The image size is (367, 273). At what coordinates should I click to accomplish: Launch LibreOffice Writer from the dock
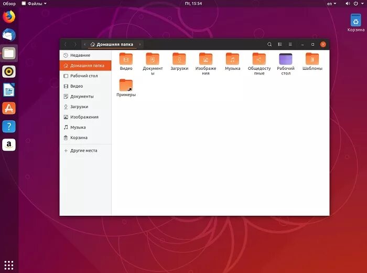pos(9,90)
